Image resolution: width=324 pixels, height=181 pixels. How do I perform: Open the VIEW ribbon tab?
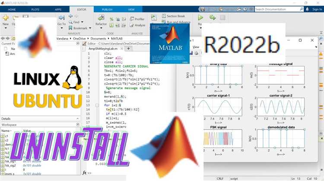coord(131,9)
